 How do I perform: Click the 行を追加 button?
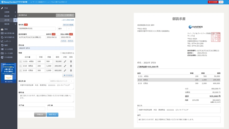click(68, 75)
